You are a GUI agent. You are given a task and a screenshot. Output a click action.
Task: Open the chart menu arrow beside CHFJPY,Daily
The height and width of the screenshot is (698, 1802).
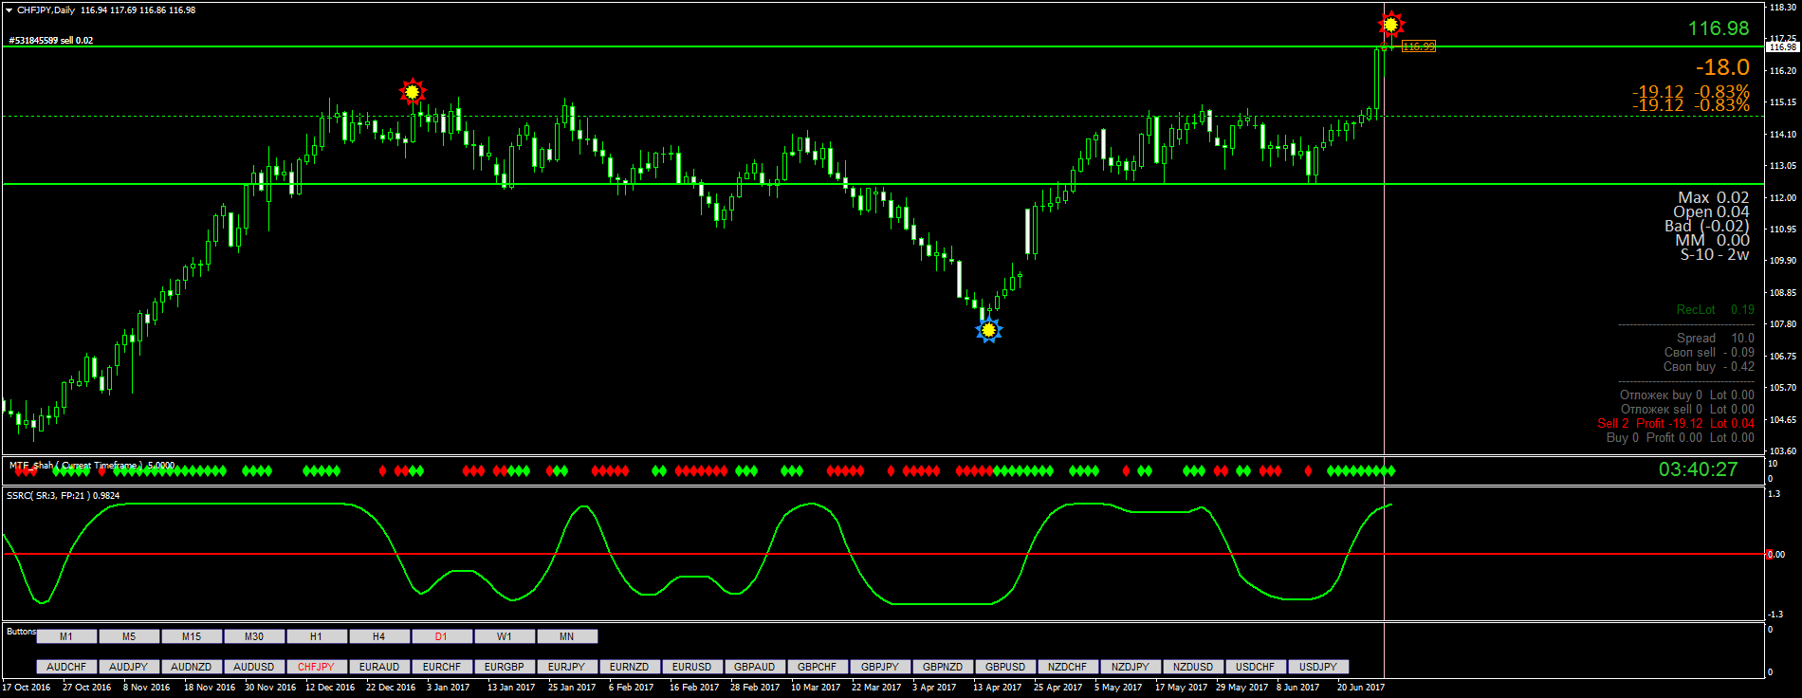[9, 10]
